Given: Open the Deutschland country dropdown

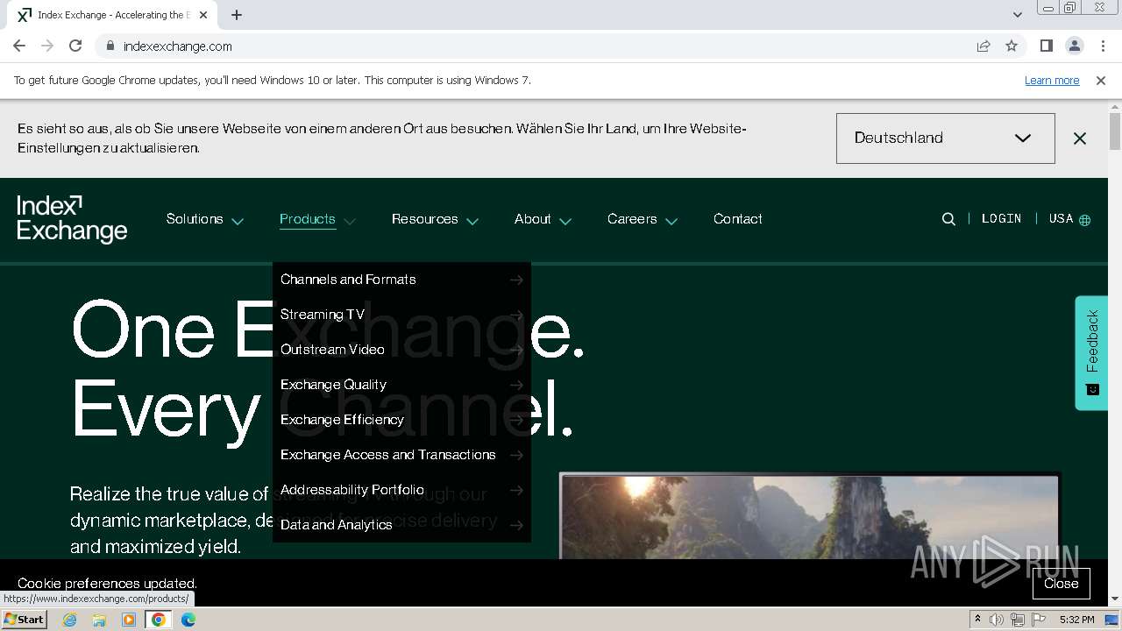Looking at the screenshot, I should tap(945, 138).
